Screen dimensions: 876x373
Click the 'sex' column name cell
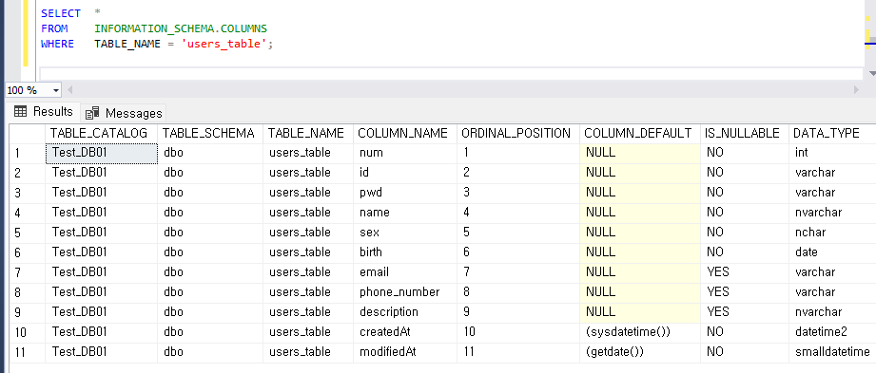(x=405, y=233)
